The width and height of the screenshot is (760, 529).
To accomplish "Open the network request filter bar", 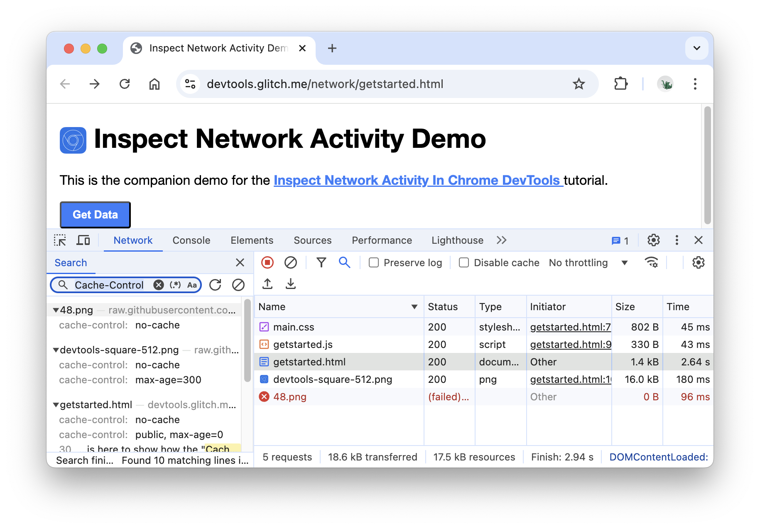I will pos(321,262).
